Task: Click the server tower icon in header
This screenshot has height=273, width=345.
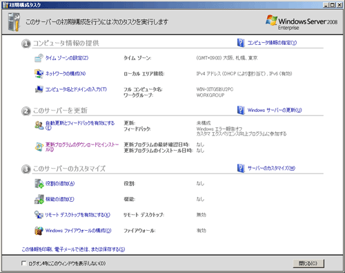Action: (14, 22)
